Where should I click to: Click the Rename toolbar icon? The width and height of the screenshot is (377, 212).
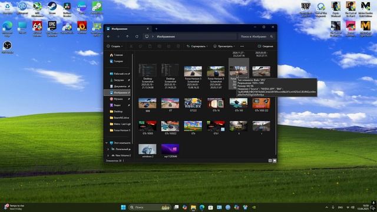point(159,46)
